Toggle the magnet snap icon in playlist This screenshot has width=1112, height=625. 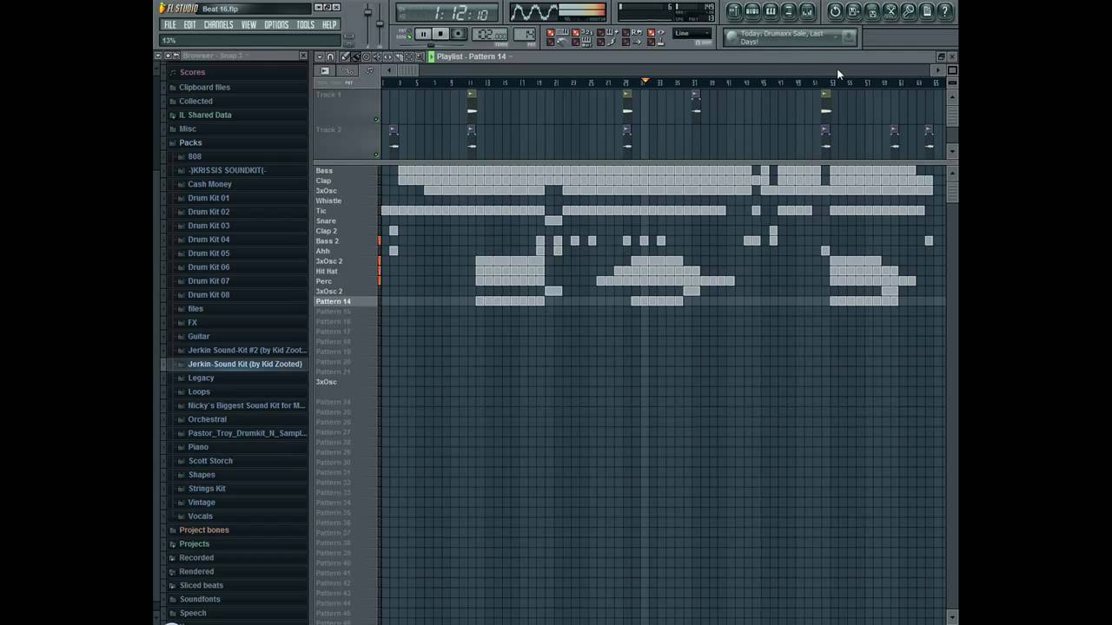[330, 56]
